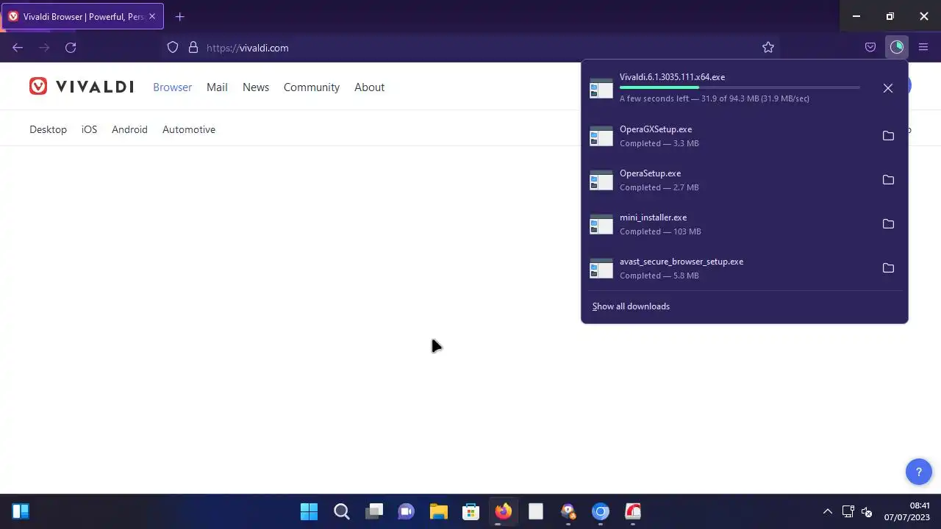The width and height of the screenshot is (941, 529).
Task: Select the Android sub-navigation link
Action: tap(129, 129)
